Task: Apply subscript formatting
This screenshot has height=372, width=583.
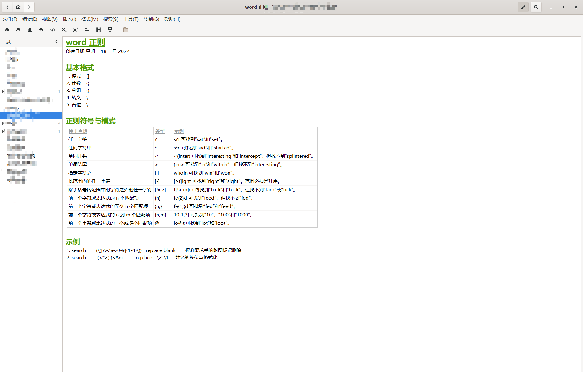Action: [x=64, y=30]
